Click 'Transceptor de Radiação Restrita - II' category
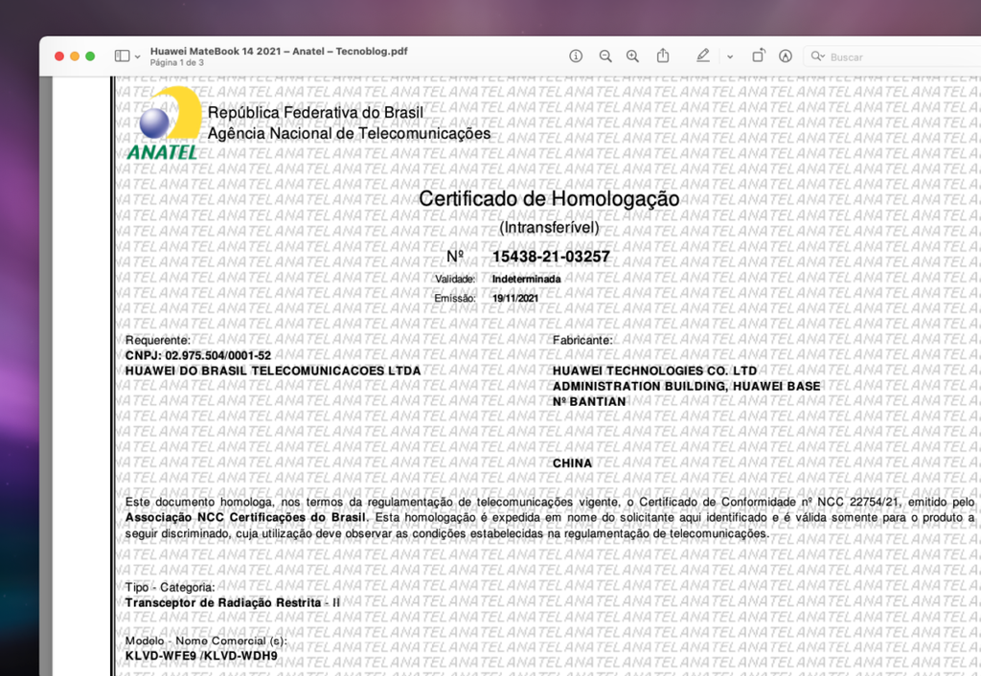981x676 pixels. (233, 603)
